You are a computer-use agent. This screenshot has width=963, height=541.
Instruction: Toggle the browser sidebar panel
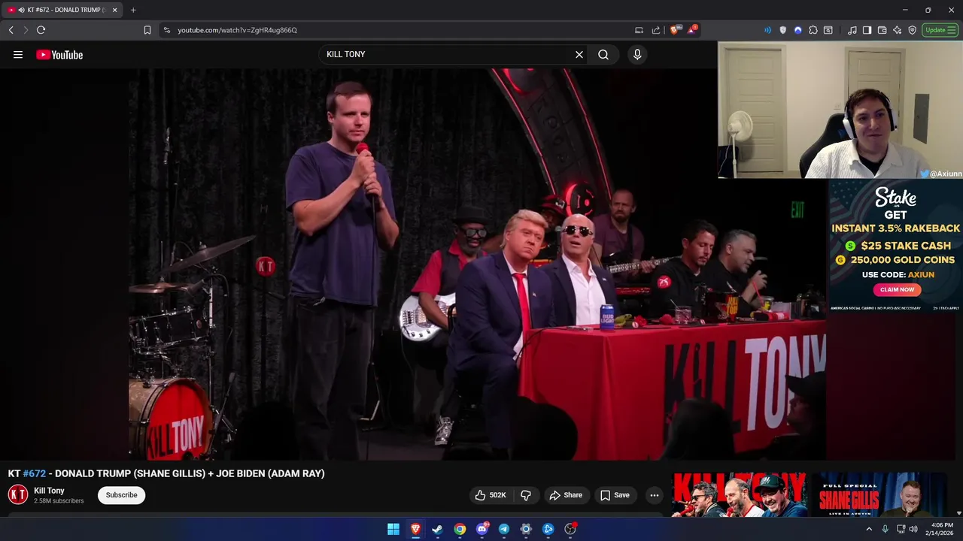click(867, 30)
